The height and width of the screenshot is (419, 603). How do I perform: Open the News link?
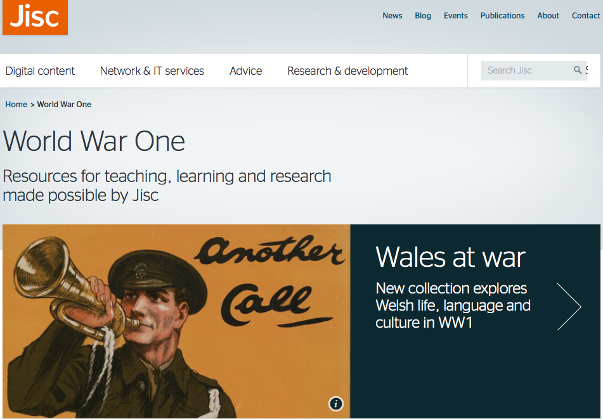click(392, 16)
